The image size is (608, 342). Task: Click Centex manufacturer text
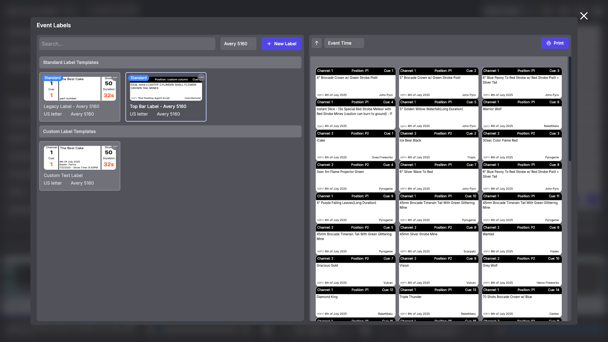click(554, 314)
